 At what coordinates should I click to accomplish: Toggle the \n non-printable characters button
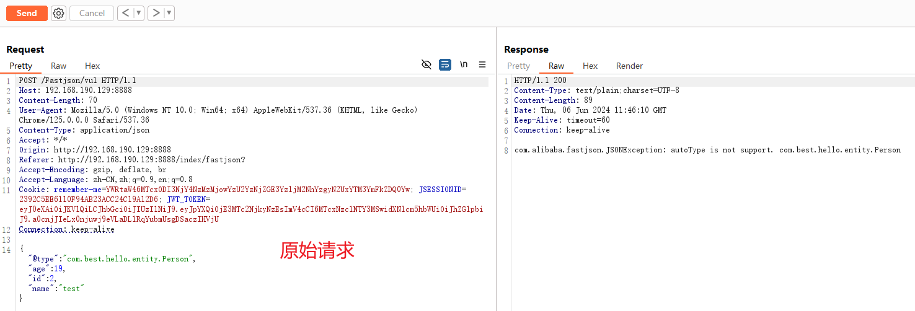pos(464,64)
